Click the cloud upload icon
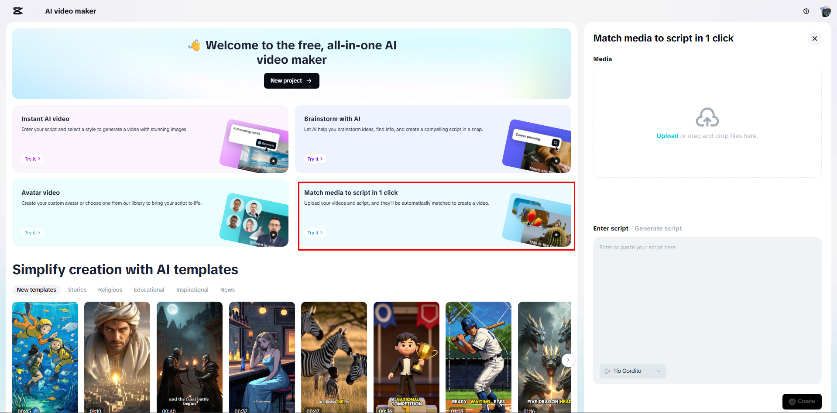Viewport: 837px width, 413px height. click(707, 117)
